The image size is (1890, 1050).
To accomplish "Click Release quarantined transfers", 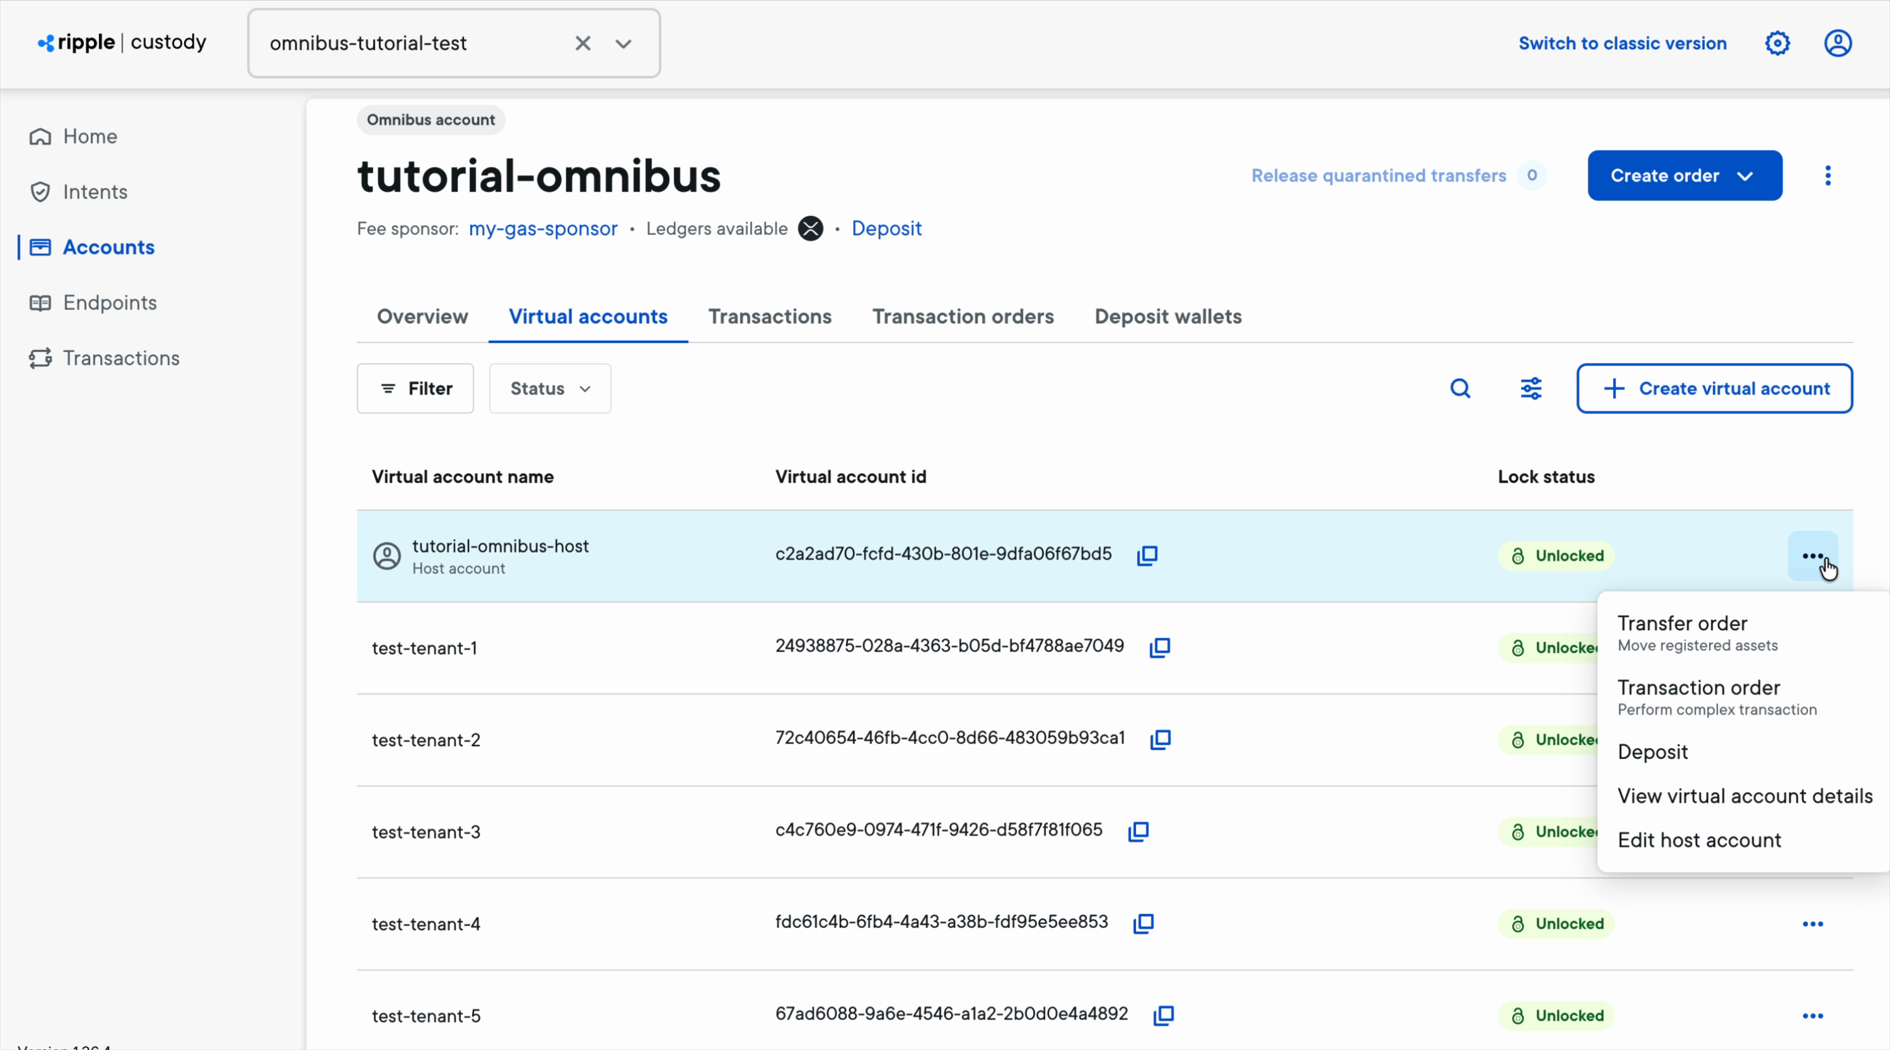I will (x=1379, y=175).
